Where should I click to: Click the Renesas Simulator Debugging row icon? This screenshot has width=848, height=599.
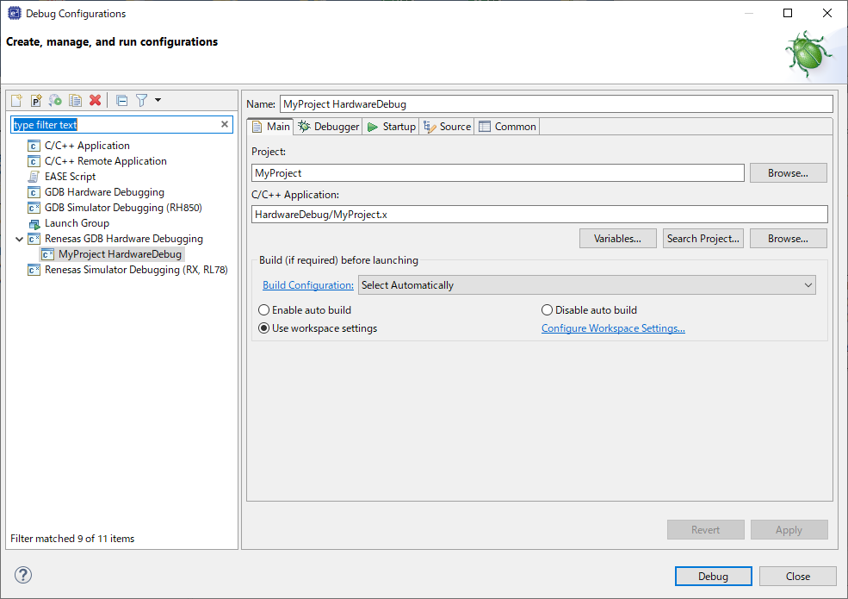[x=34, y=270]
